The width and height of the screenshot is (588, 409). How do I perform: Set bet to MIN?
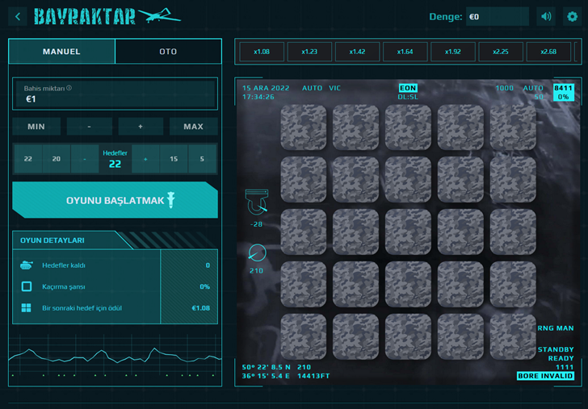pos(36,127)
